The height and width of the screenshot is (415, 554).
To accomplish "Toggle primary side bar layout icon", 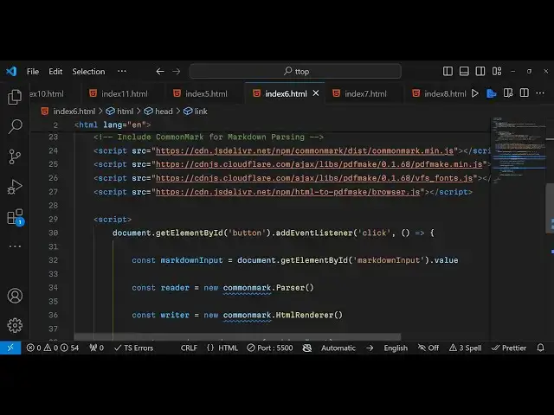I will (x=448, y=71).
